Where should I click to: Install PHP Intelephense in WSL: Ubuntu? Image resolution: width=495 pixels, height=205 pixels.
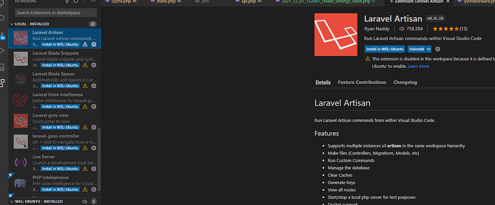(x=60, y=190)
